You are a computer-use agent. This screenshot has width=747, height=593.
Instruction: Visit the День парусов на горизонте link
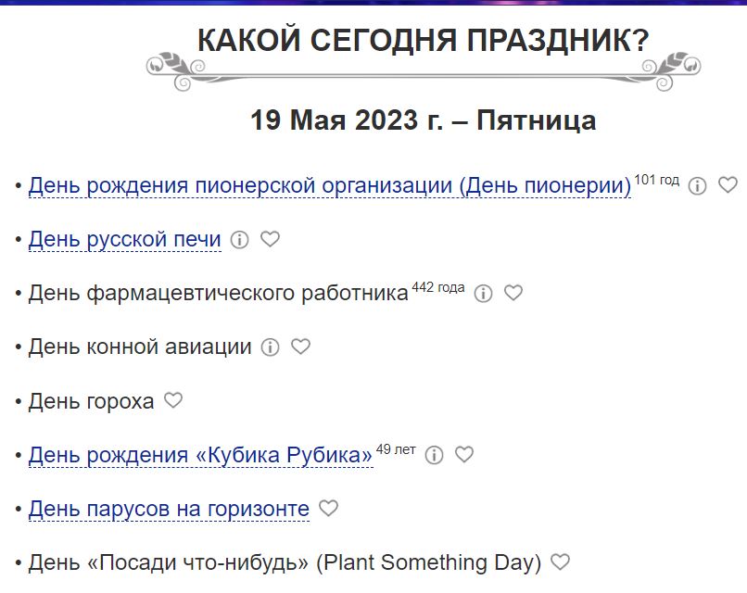point(169,509)
